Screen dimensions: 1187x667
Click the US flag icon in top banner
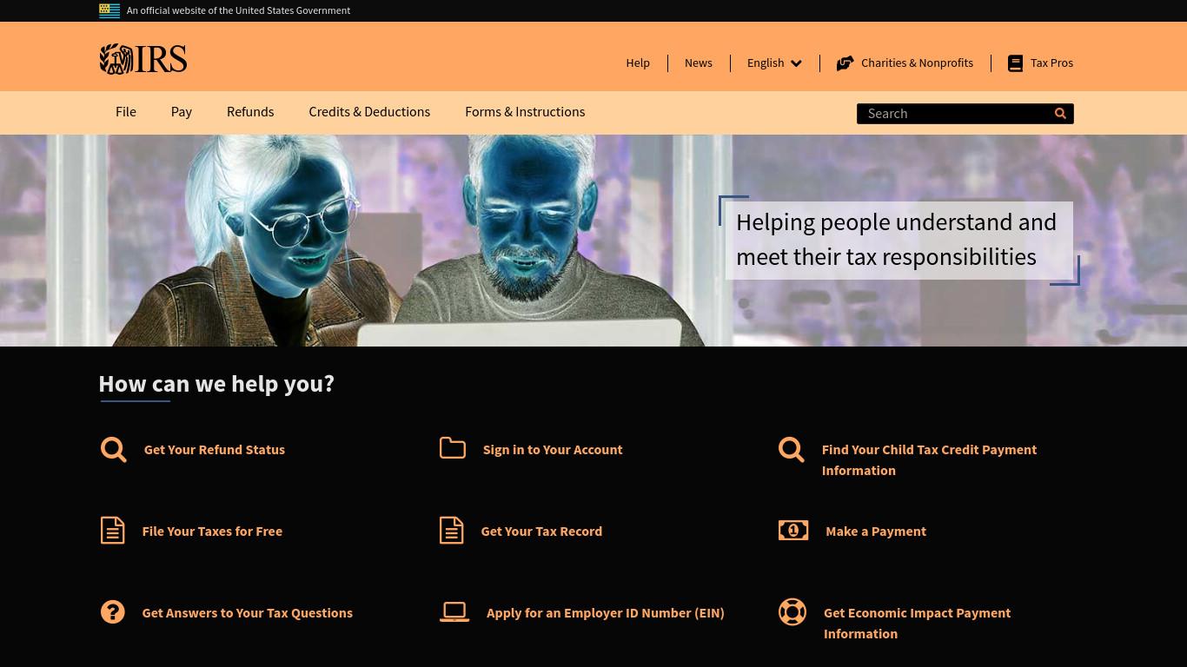109,10
